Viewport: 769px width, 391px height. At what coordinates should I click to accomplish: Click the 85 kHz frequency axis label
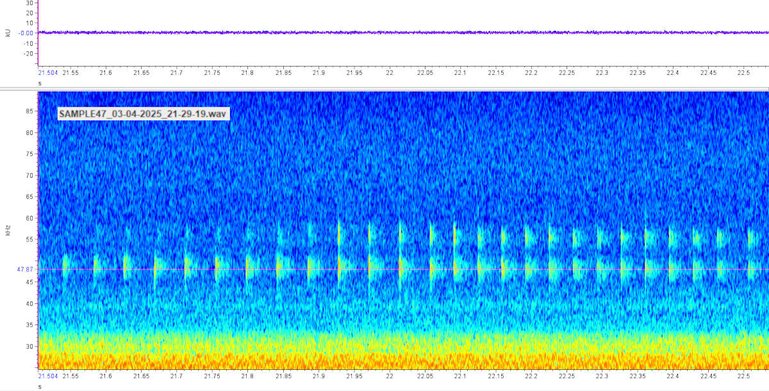click(x=29, y=111)
